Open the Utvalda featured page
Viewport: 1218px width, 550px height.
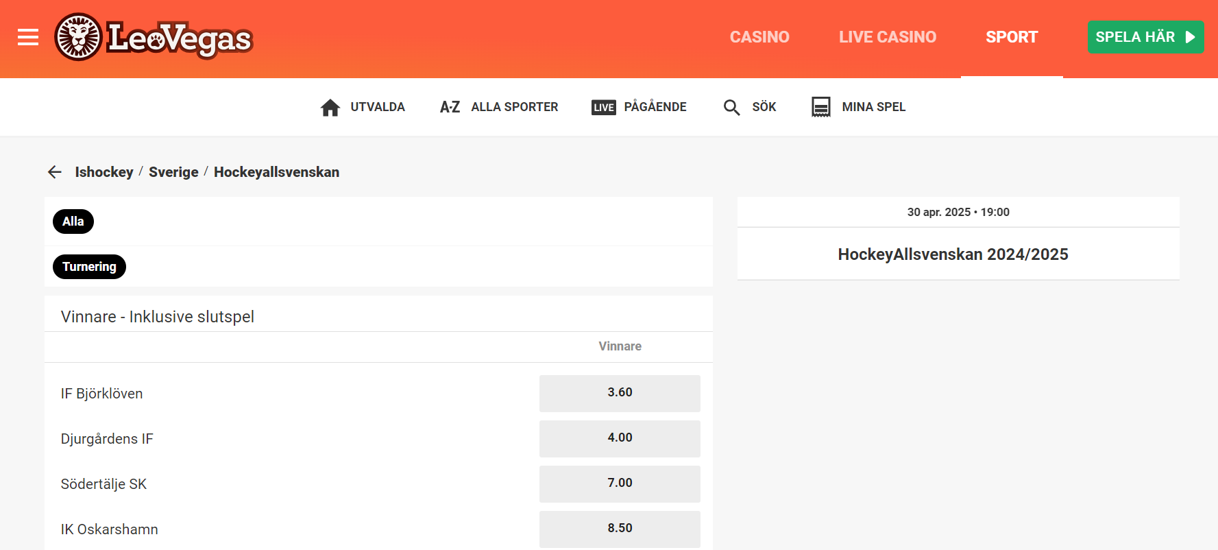coord(378,107)
